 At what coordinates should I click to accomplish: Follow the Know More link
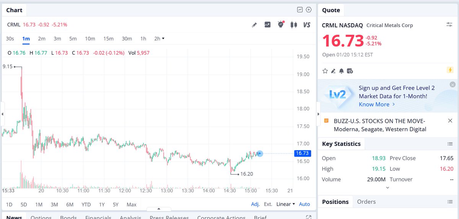tap(377, 104)
